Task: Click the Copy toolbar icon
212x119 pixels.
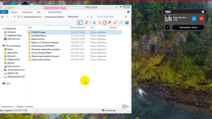Action: [99, 22]
